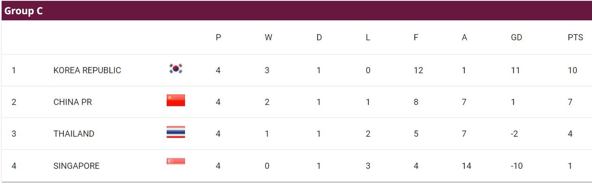The image size is (592, 183).
Task: Click the Thailand flag icon
Action: [176, 132]
